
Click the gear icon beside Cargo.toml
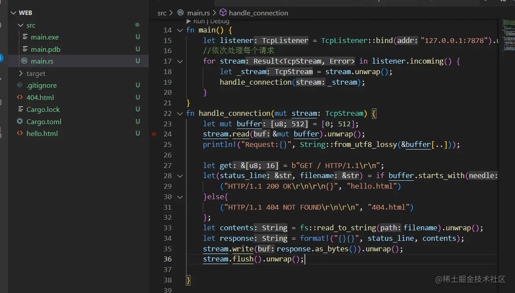(20, 121)
